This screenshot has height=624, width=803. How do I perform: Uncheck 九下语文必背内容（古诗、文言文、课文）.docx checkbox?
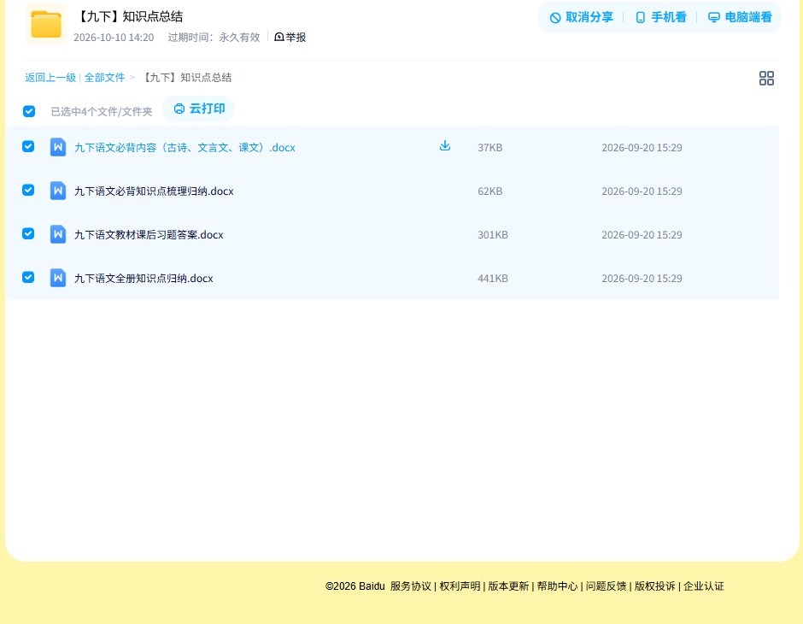pos(28,146)
